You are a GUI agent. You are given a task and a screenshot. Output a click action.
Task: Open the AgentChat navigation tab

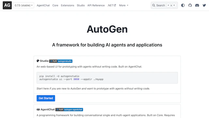point(43,5)
